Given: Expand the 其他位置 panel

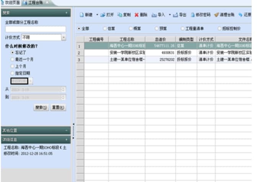Looking at the screenshot, I should (x=66, y=131).
